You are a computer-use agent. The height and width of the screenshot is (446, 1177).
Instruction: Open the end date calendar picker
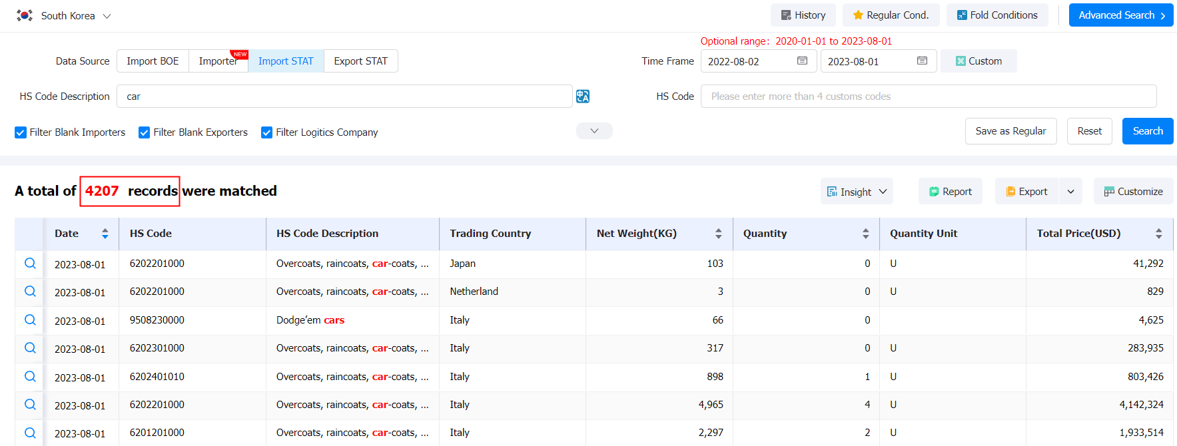pyautogui.click(x=922, y=61)
